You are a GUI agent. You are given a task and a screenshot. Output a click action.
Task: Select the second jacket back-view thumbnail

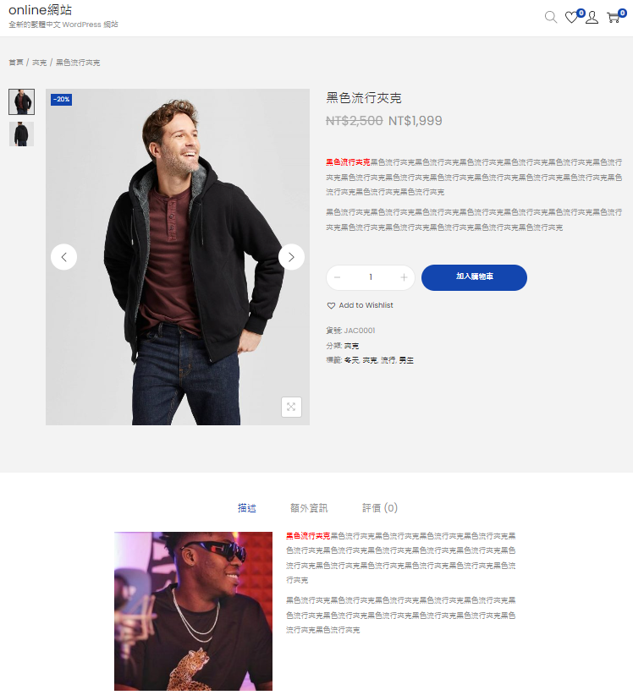pyautogui.click(x=21, y=134)
